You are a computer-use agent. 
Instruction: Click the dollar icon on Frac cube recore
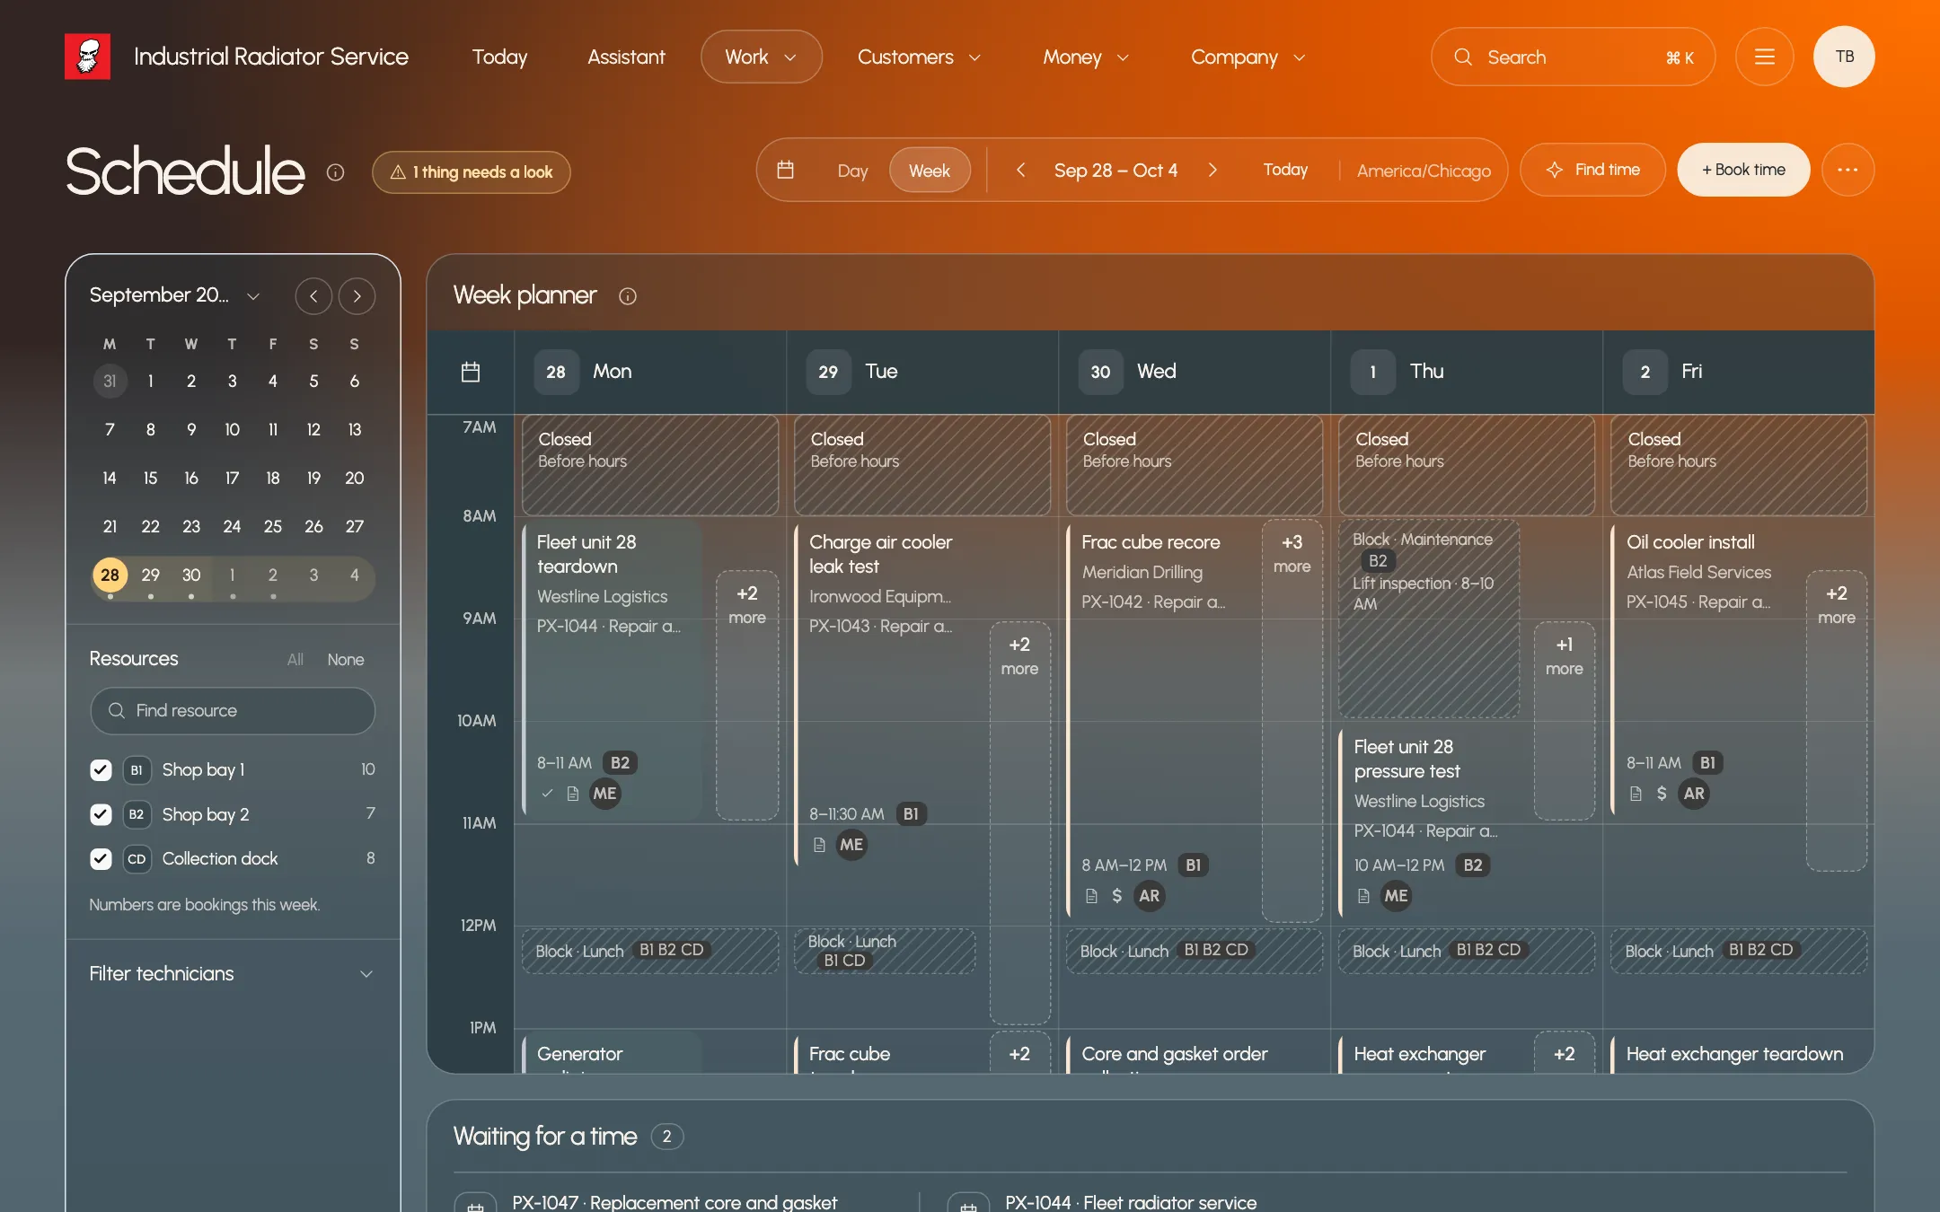click(1116, 896)
